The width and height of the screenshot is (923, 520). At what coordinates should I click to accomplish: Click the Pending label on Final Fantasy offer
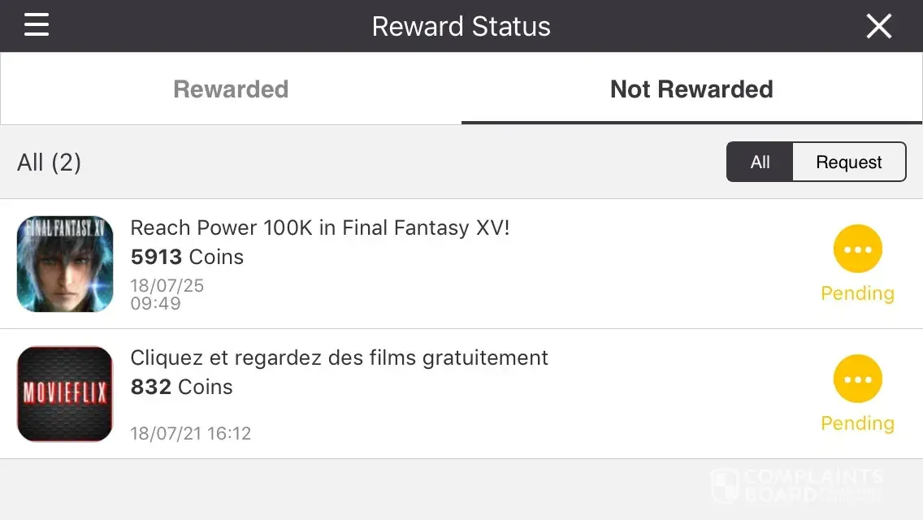(857, 293)
